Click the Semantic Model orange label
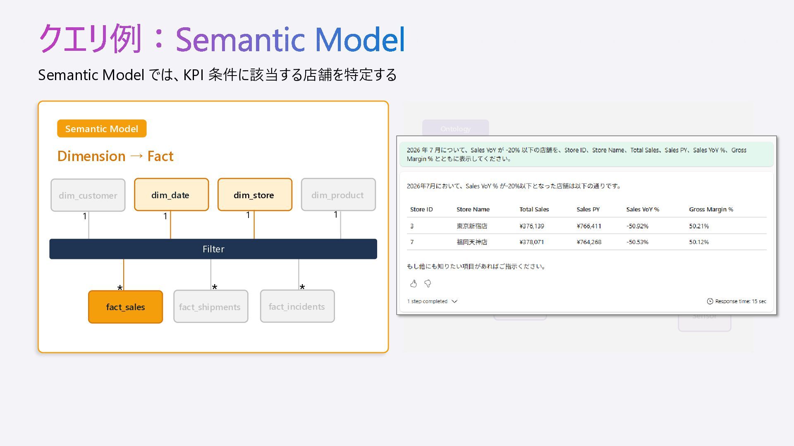The image size is (794, 446). click(102, 128)
